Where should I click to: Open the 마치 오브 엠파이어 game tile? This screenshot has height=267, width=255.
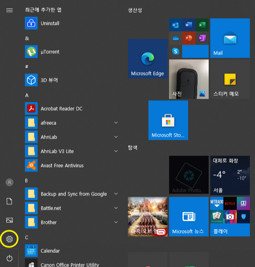[x=148, y=216]
